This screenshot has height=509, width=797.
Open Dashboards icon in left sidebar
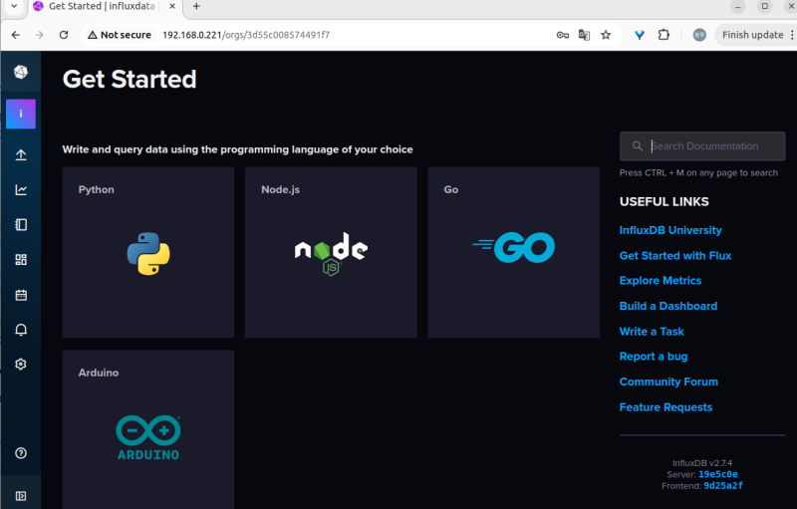(x=21, y=260)
